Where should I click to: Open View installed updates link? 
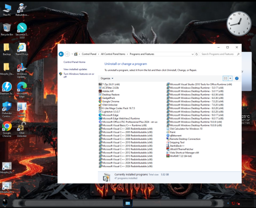point(75,69)
